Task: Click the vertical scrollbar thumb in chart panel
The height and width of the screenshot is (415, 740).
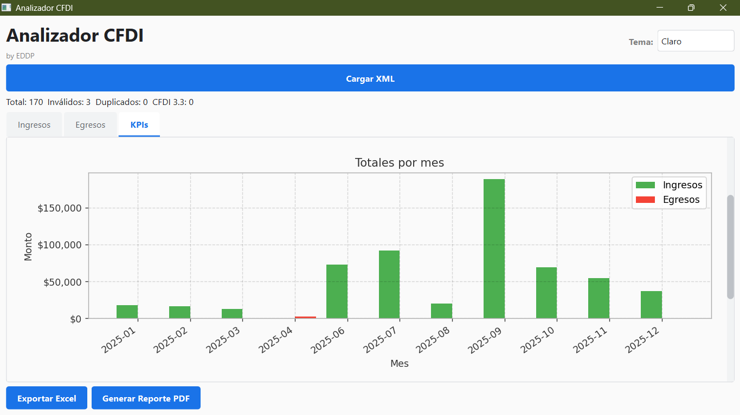Action: (730, 247)
